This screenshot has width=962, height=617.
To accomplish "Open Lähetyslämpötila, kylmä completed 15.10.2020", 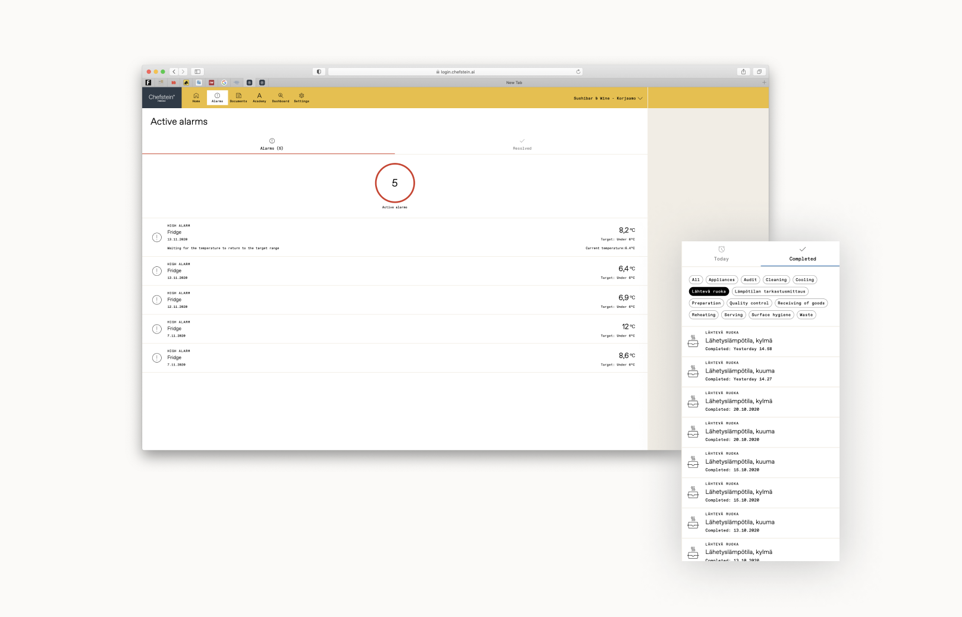I will [760, 493].
